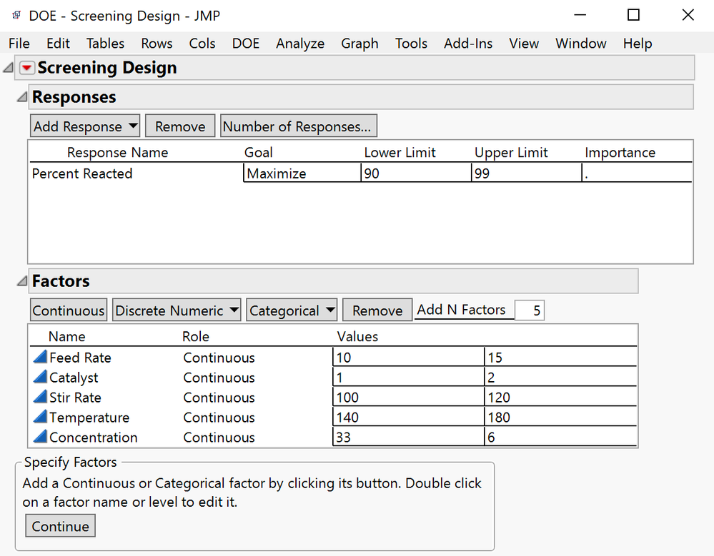Open the Add Response dropdown arrow
Screen dimensions: 714x556
click(133, 126)
